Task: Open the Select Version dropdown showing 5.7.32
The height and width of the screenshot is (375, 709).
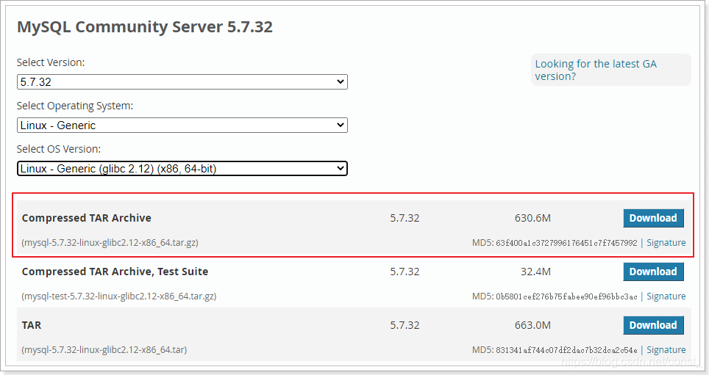Action: click(x=182, y=81)
